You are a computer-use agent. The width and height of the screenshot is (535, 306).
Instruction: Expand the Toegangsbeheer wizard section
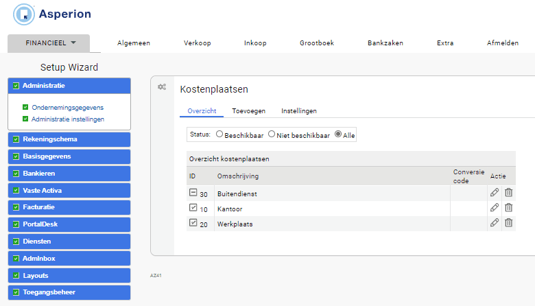69,292
